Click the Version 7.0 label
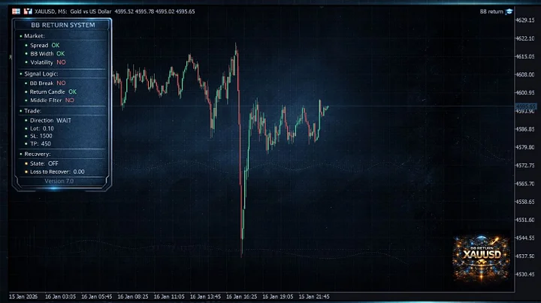Screen dimensions: 541x303 click(x=59, y=181)
